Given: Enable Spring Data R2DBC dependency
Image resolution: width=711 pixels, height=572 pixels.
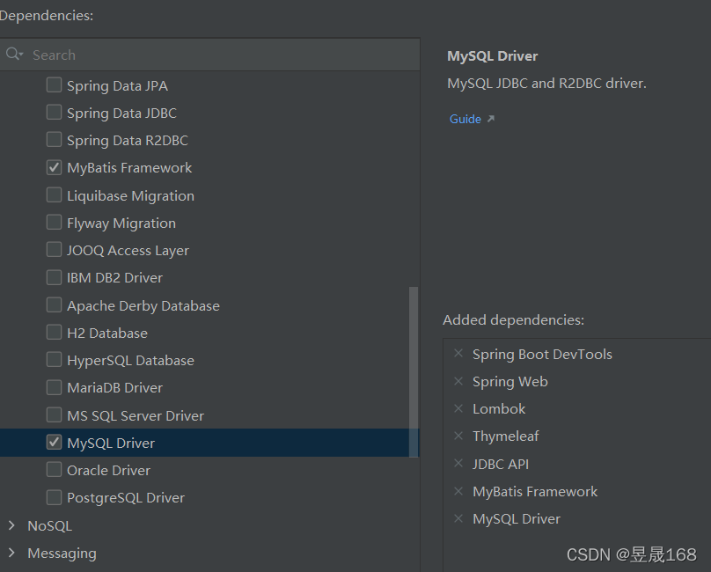Looking at the screenshot, I should point(54,140).
